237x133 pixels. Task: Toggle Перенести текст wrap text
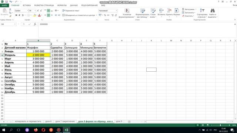pyautogui.click(x=71, y=11)
